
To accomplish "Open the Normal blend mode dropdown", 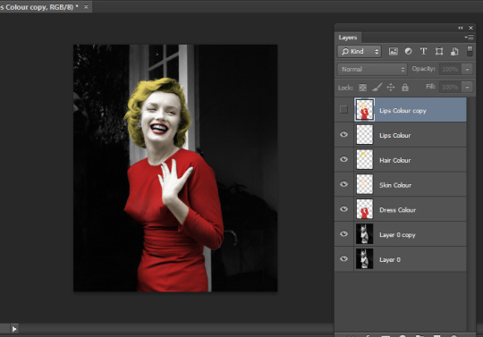I will tap(372, 69).
